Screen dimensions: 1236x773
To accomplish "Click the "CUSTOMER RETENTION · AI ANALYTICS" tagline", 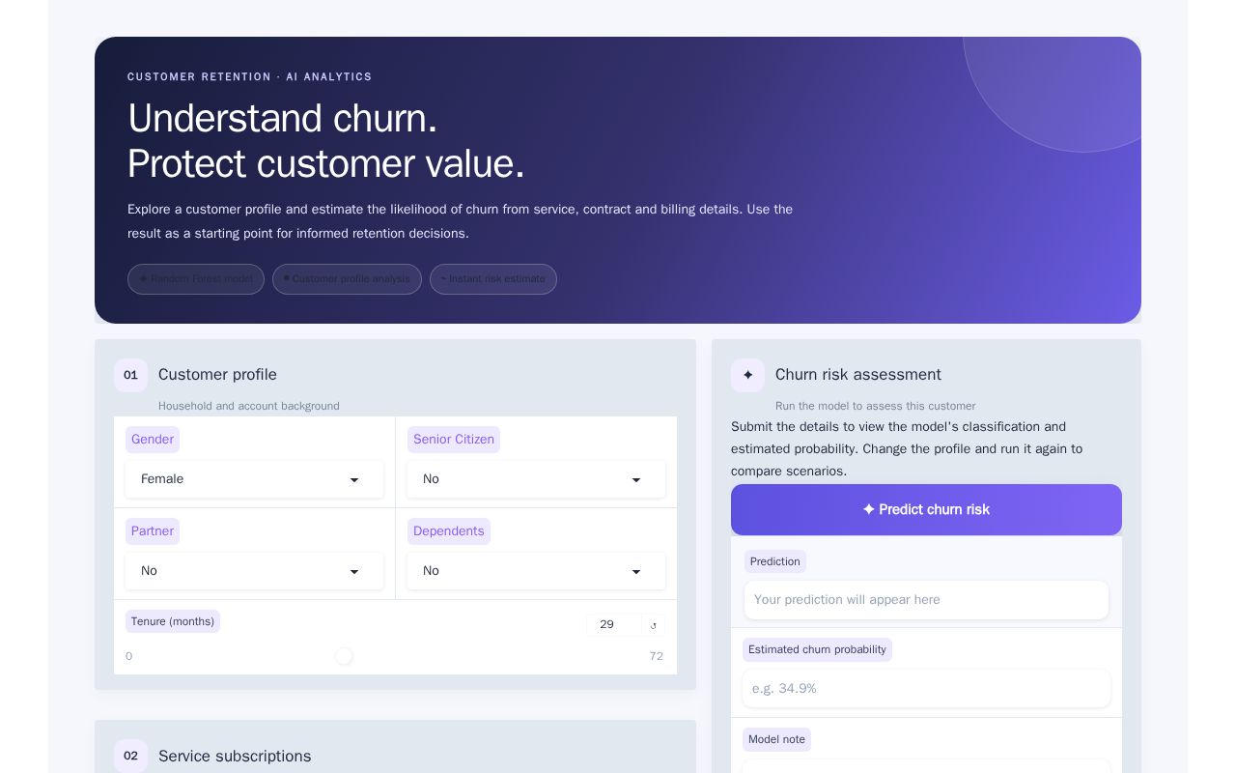I will point(250,77).
